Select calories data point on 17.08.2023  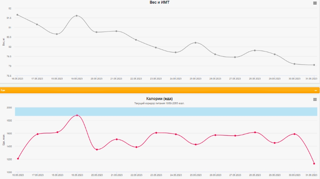(x=38, y=134)
